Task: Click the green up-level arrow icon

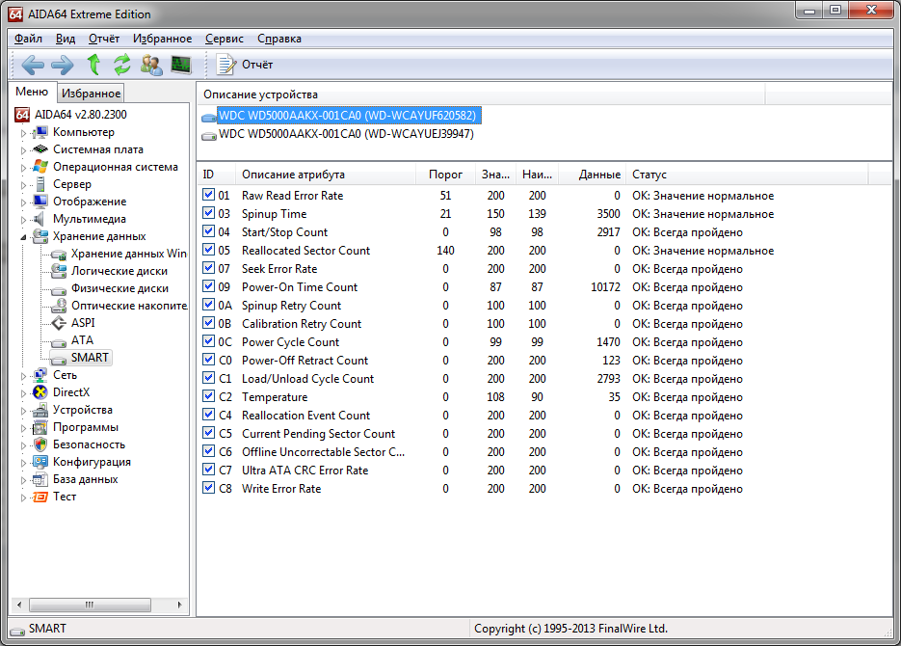Action: (93, 65)
